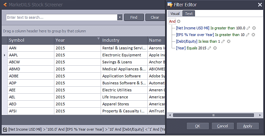The width and height of the screenshot is (265, 136).
Task: Click the Find button
Action: coord(134,17)
